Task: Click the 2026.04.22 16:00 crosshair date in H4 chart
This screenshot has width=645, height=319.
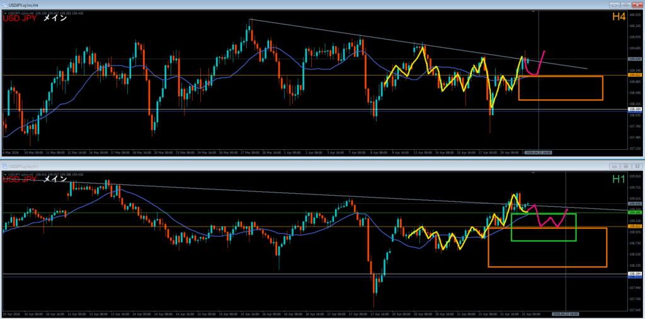Action: [539, 152]
